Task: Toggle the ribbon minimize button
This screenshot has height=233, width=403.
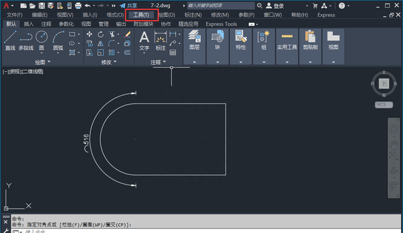Action: click(x=252, y=24)
